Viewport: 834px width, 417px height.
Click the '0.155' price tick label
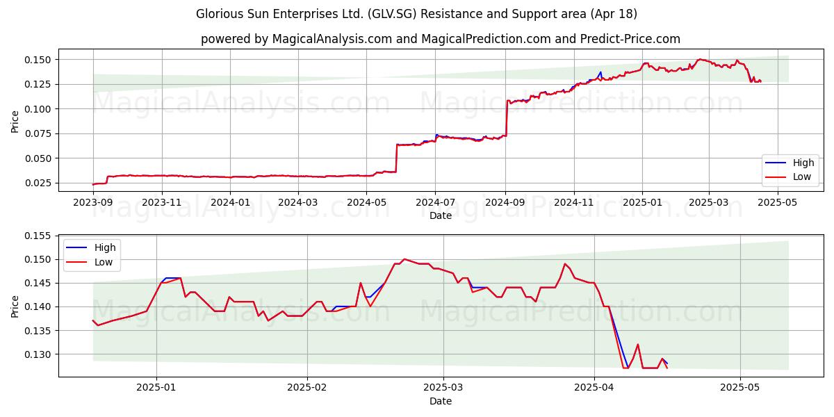click(39, 236)
